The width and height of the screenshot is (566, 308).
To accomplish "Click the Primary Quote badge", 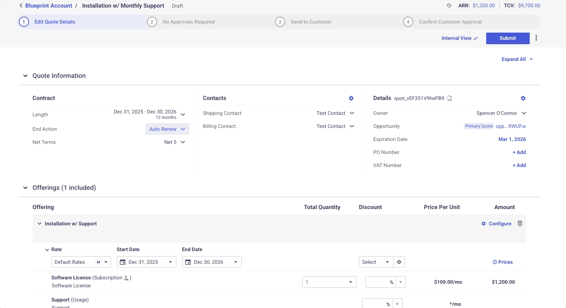I will tap(479, 126).
